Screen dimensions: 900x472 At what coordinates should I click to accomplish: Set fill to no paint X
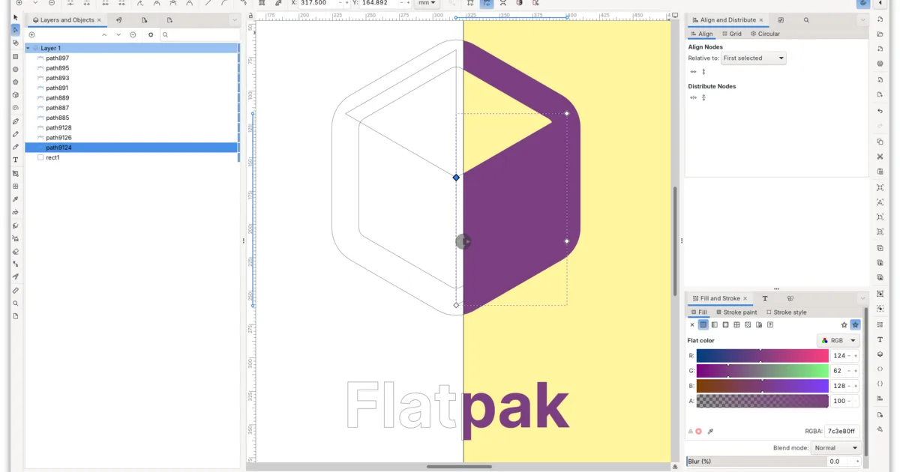pos(691,324)
